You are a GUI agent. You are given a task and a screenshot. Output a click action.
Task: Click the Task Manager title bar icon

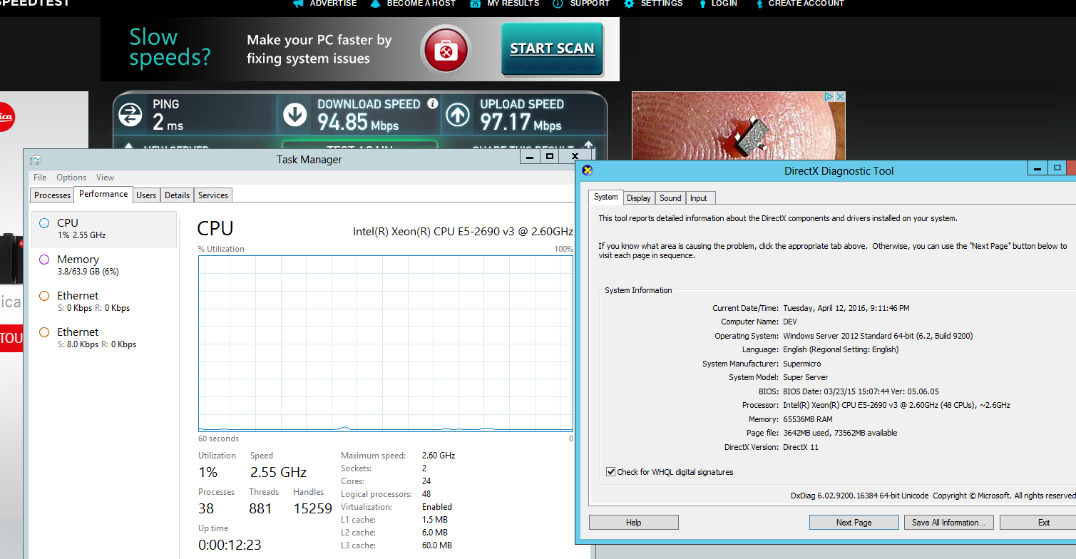(36, 160)
